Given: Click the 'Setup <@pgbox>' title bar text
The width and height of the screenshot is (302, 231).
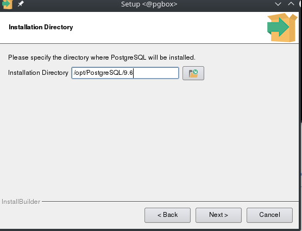Looking at the screenshot, I should (x=149, y=4).
